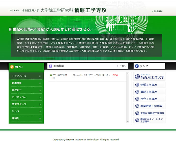Open トップページ in the side menu
This screenshot has height=144, width=176.
pos(26,76)
